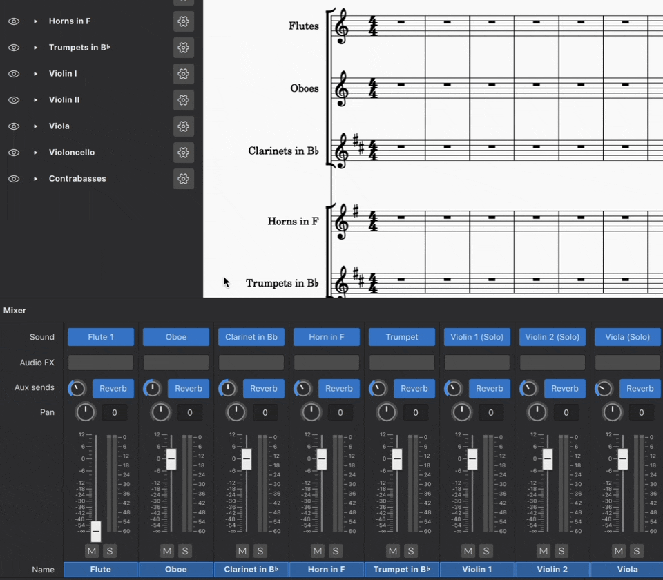This screenshot has width=663, height=580.
Task: Hide Trumpets in B♭ using its eye toggle
Action: point(14,48)
